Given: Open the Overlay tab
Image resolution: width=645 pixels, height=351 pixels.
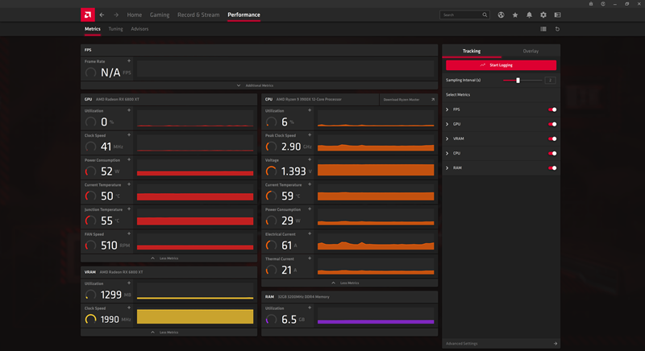Looking at the screenshot, I should 531,51.
